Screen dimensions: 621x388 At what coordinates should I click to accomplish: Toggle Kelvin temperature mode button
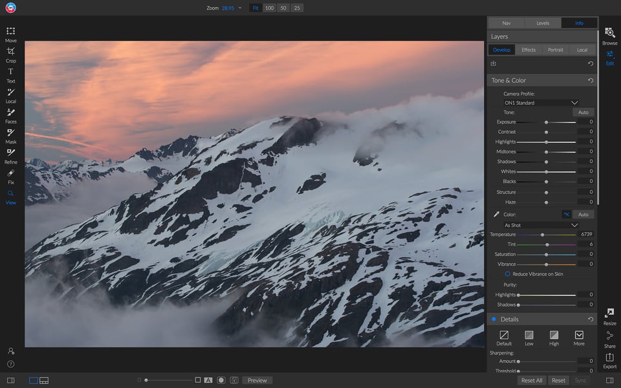567,214
